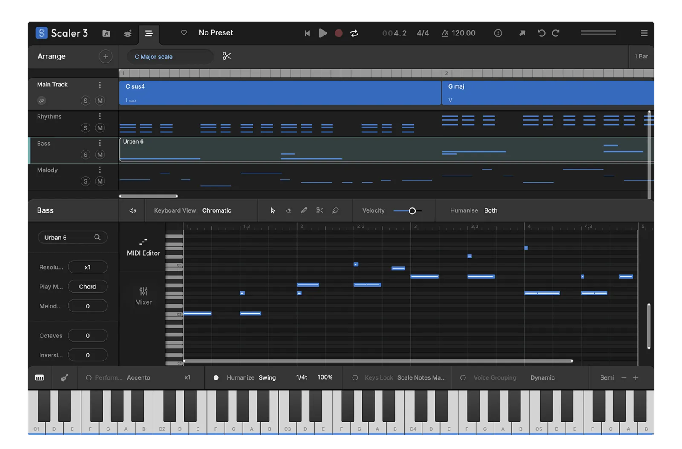Mute the Bass track
Image resolution: width=682 pixels, height=449 pixels.
click(100, 155)
